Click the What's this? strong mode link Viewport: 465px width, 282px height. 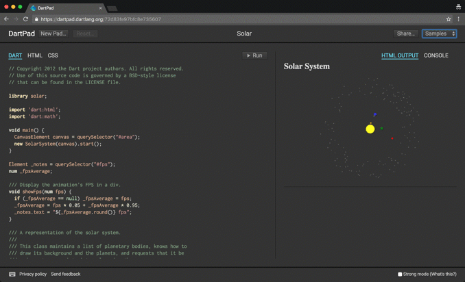pyautogui.click(x=443, y=274)
